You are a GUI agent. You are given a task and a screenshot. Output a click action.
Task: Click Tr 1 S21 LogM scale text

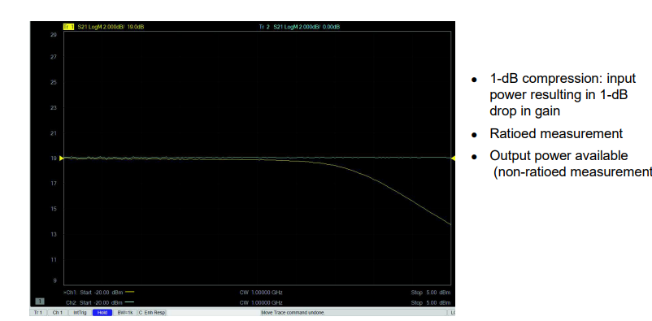click(111, 27)
